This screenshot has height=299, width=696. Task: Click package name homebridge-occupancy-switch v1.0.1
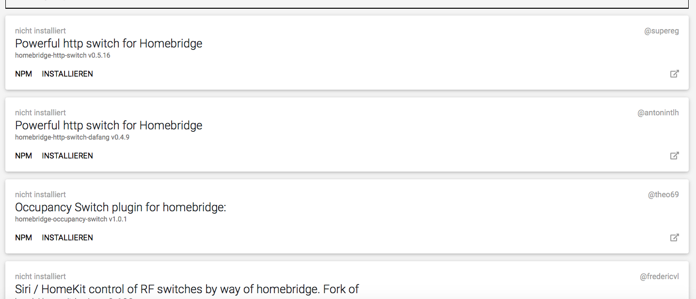pos(71,219)
